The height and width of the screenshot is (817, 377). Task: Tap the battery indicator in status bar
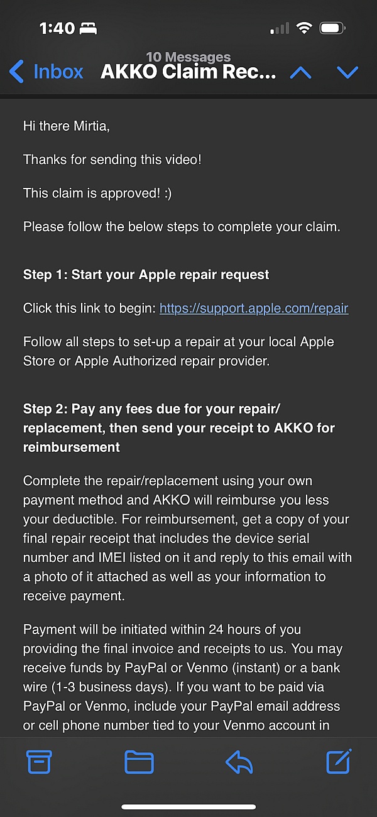(x=332, y=28)
